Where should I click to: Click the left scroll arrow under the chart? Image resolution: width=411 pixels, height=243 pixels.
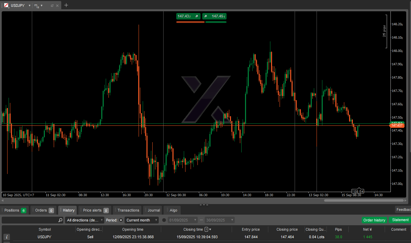(3, 201)
